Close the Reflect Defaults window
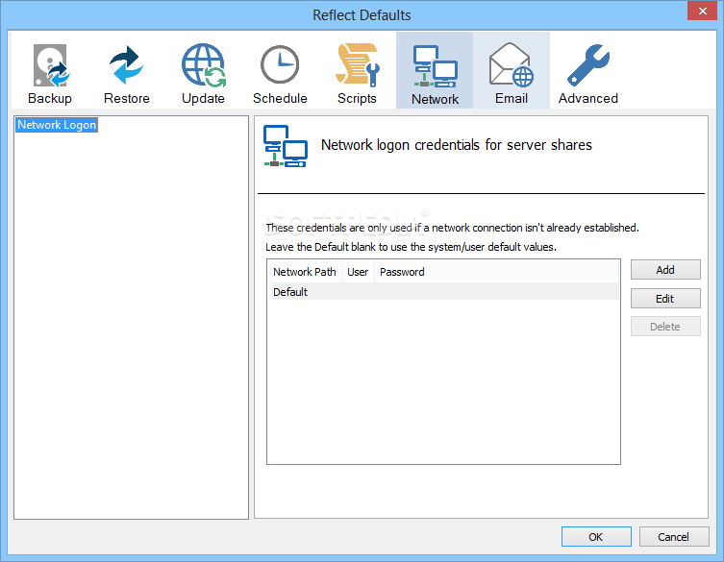The height and width of the screenshot is (562, 724). (702, 12)
